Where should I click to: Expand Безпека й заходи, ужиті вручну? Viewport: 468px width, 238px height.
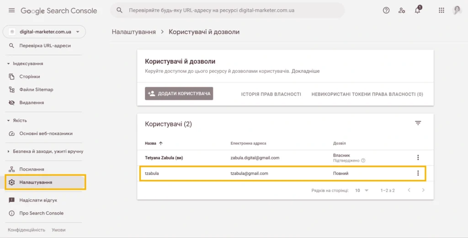(45, 151)
